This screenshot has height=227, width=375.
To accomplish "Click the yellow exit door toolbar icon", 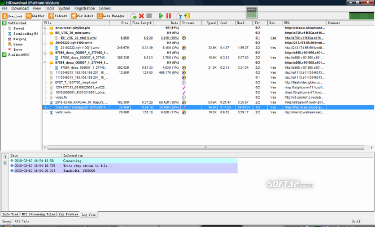I will pyautogui.click(x=187, y=16).
